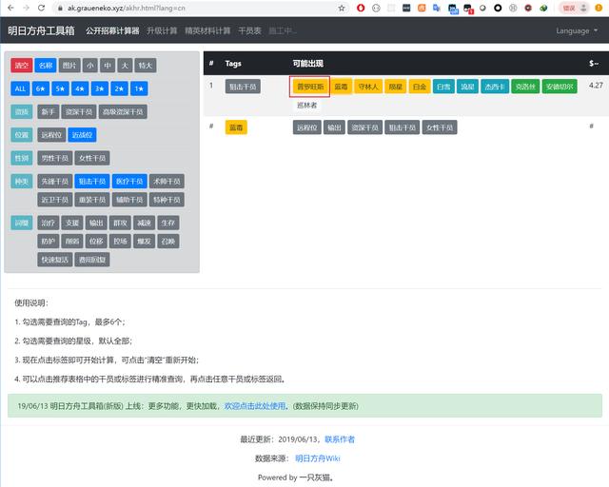Click the $-- sort column header
The image size is (609, 487).
pyautogui.click(x=594, y=64)
